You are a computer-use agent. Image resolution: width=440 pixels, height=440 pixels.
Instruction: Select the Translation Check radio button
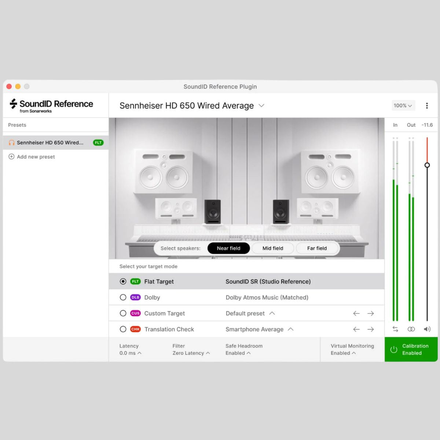click(x=123, y=329)
